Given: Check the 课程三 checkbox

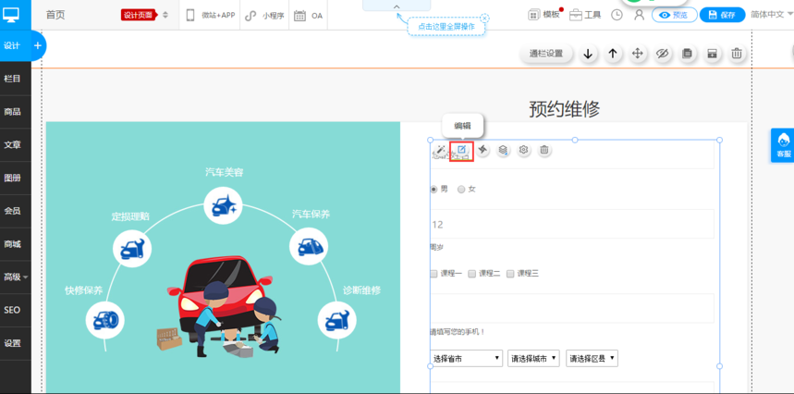Looking at the screenshot, I should pyautogui.click(x=510, y=274).
